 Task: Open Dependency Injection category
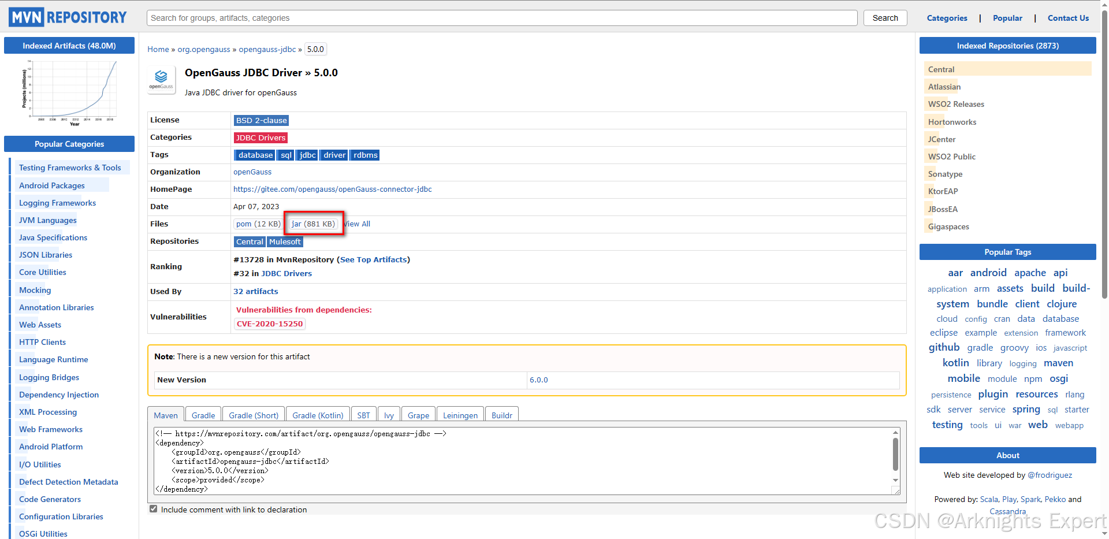(59, 395)
